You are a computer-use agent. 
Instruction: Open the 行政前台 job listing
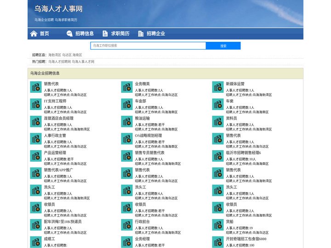coord(142,222)
